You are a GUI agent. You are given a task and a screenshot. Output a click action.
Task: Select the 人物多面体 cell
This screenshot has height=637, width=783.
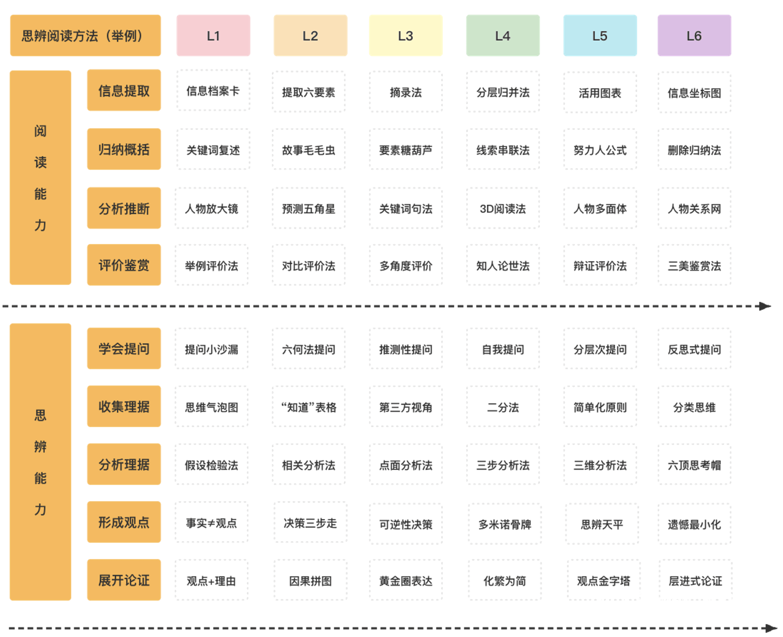pyautogui.click(x=600, y=208)
